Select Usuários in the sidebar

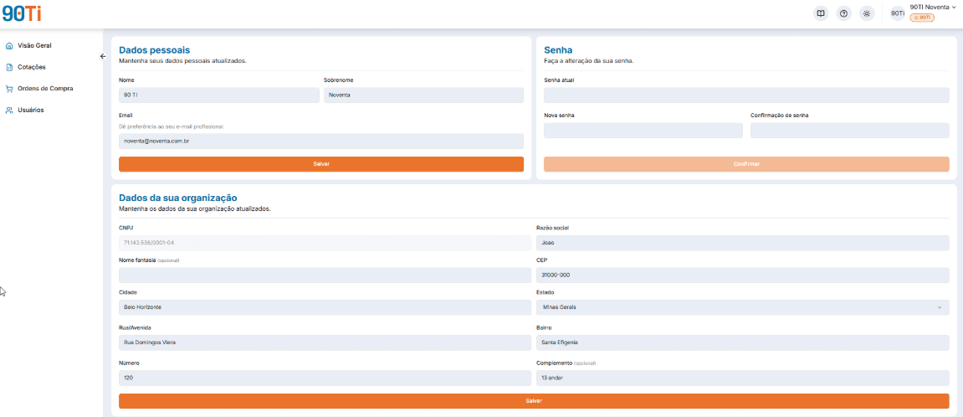pyautogui.click(x=31, y=110)
